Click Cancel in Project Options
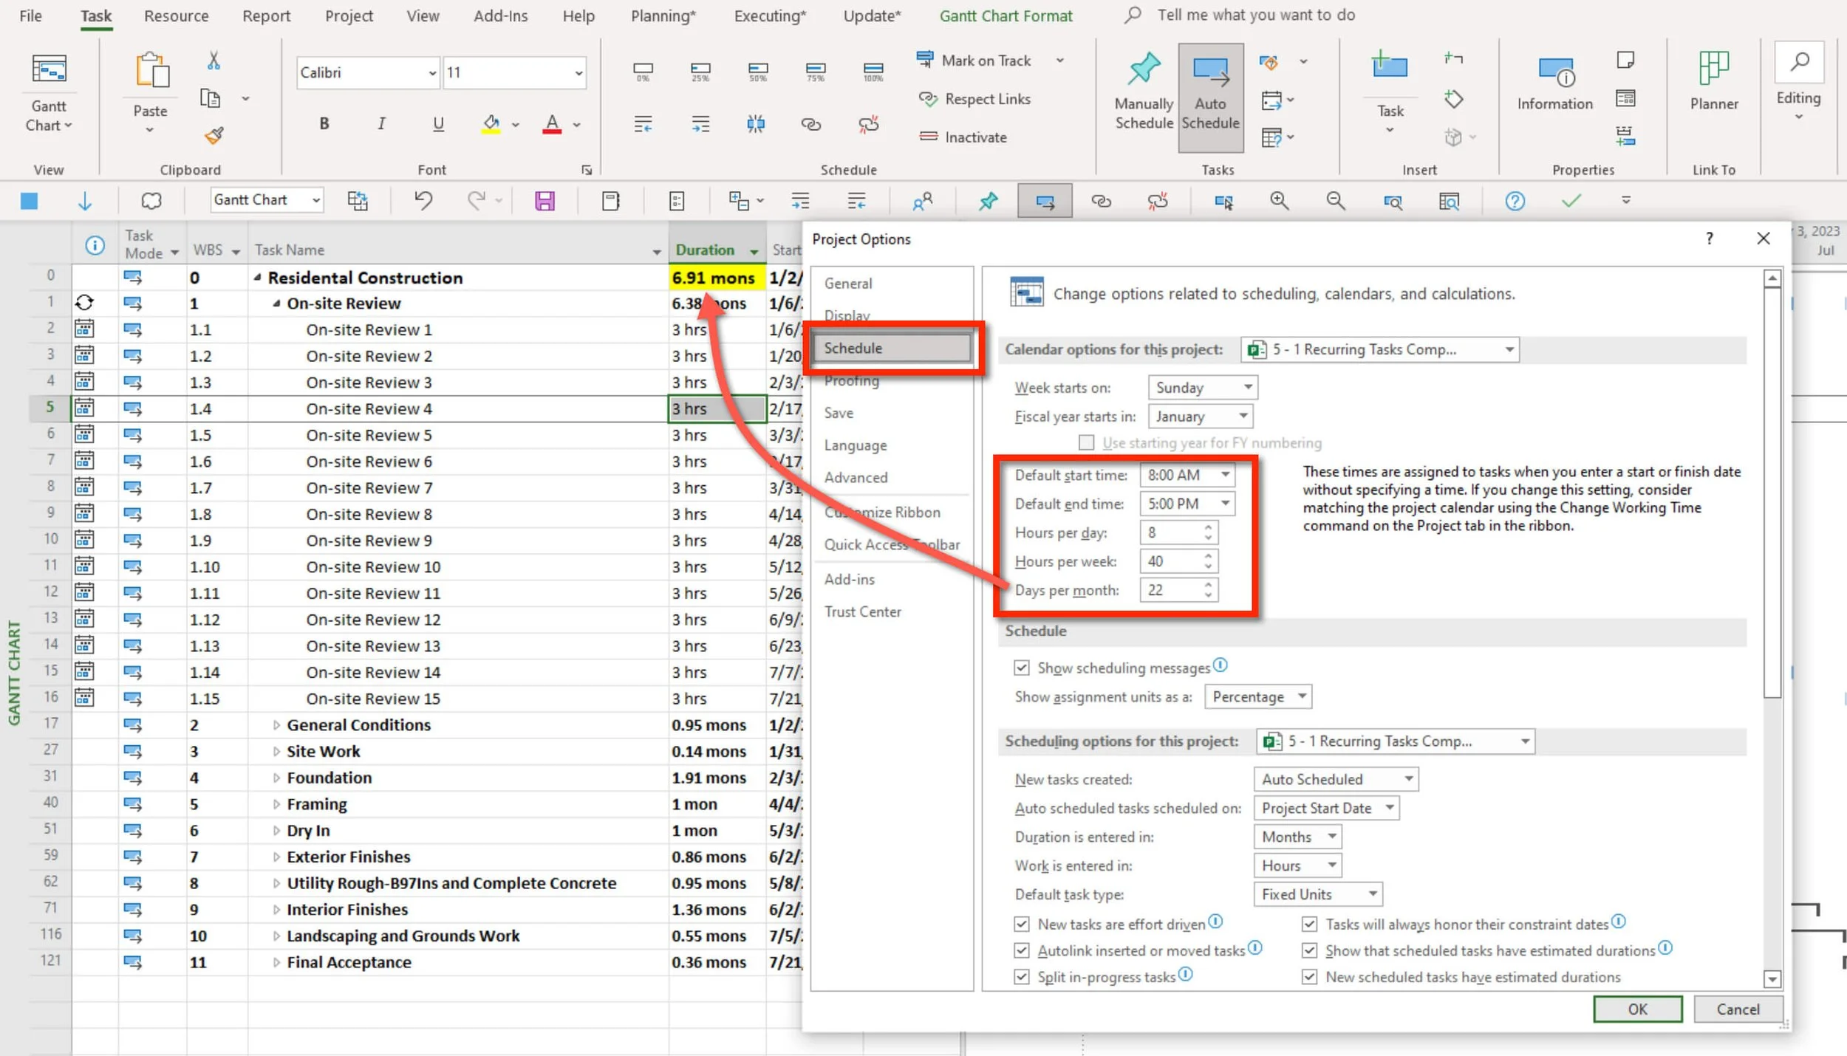This screenshot has width=1847, height=1056. (x=1738, y=1009)
